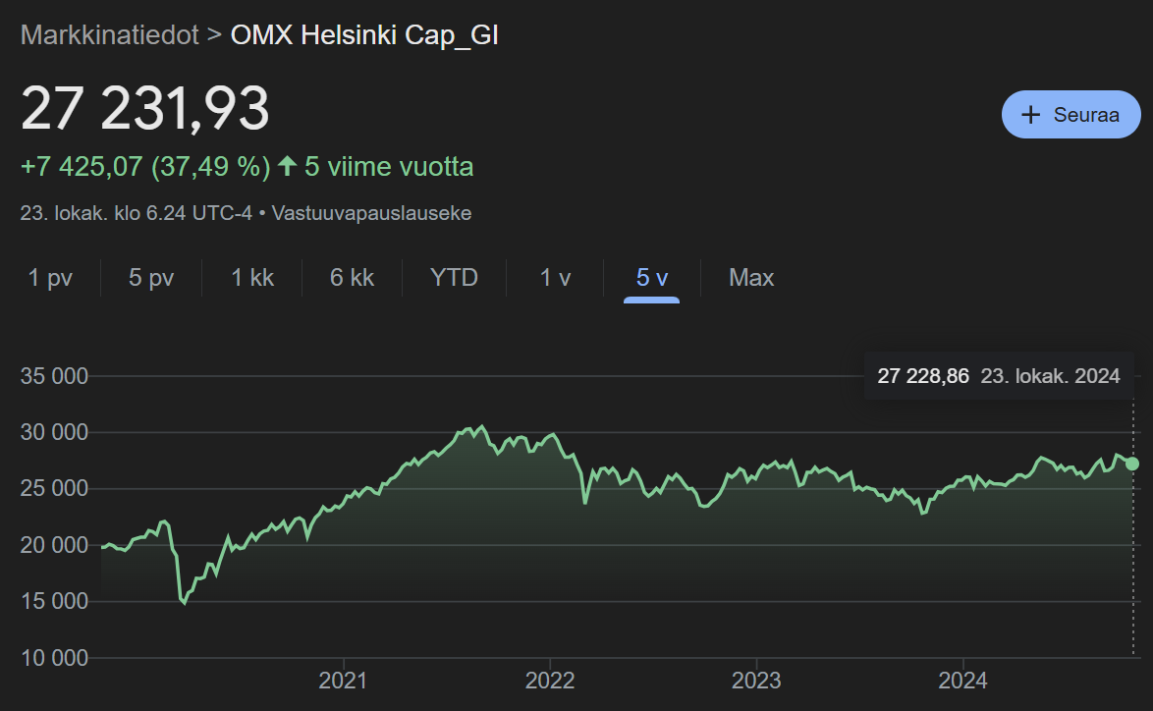Viewport: 1153px width, 711px height.
Task: Click the 2024 label on x-axis
Action: pos(962,681)
